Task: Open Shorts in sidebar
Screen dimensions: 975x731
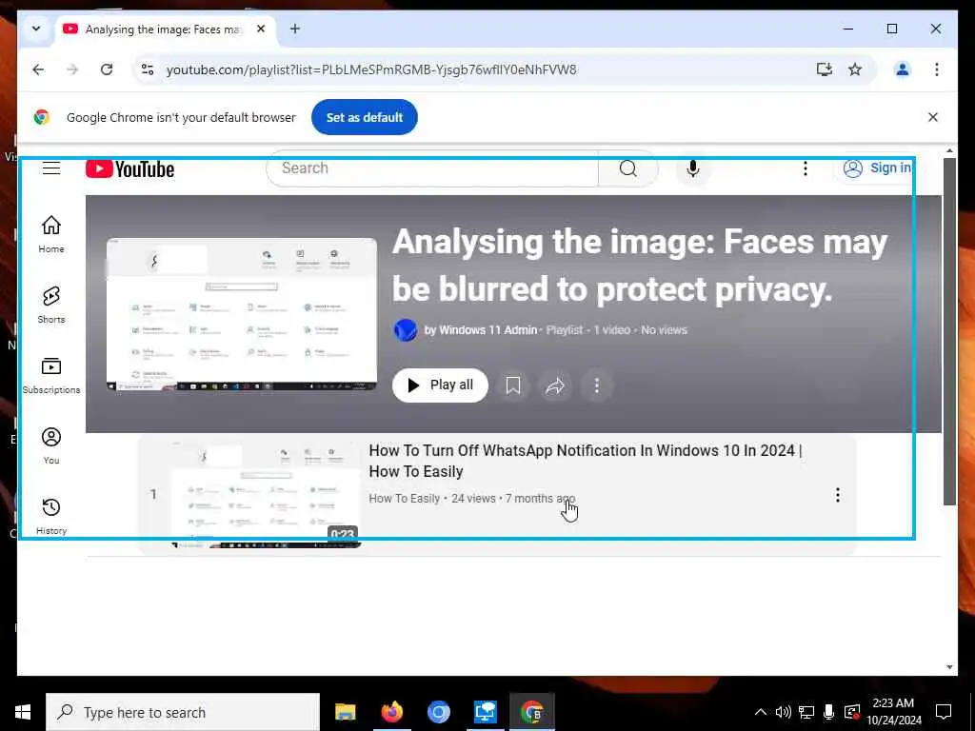Action: point(51,305)
